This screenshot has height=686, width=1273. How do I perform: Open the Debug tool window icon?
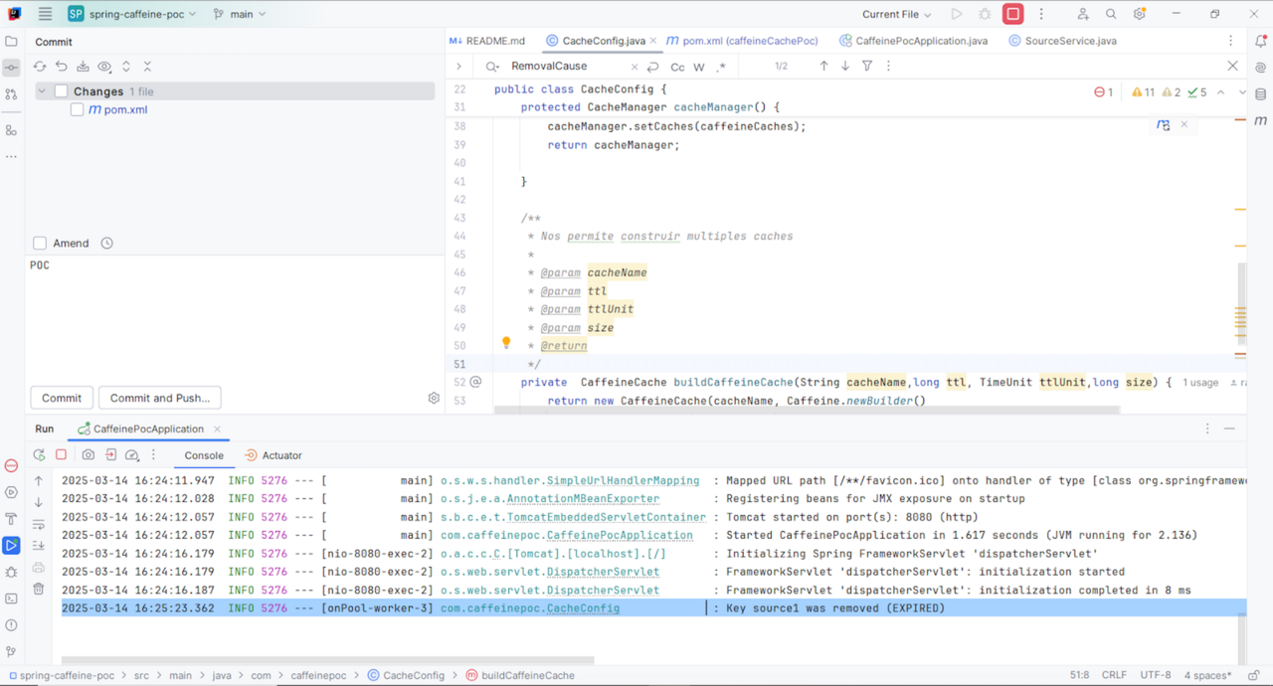(10, 573)
